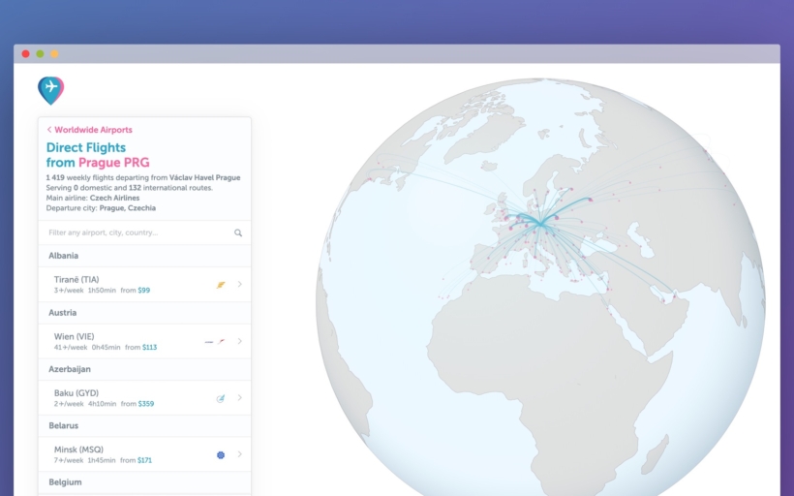Open the Wien (VIE) route row

click(144, 341)
